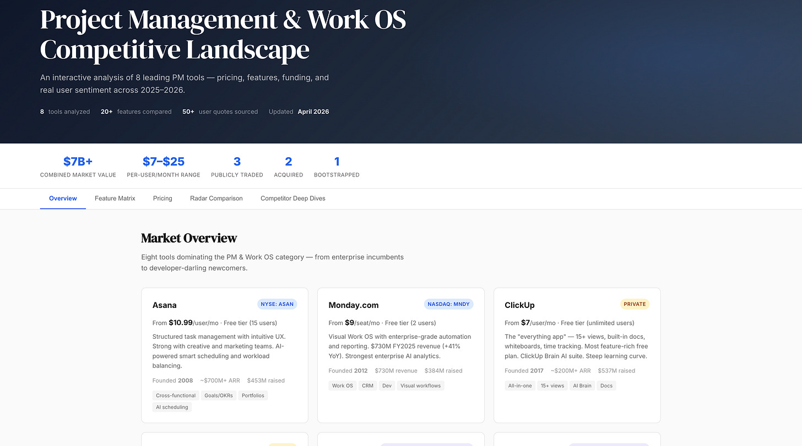Click the 1 bootstrapped stat

(x=337, y=167)
